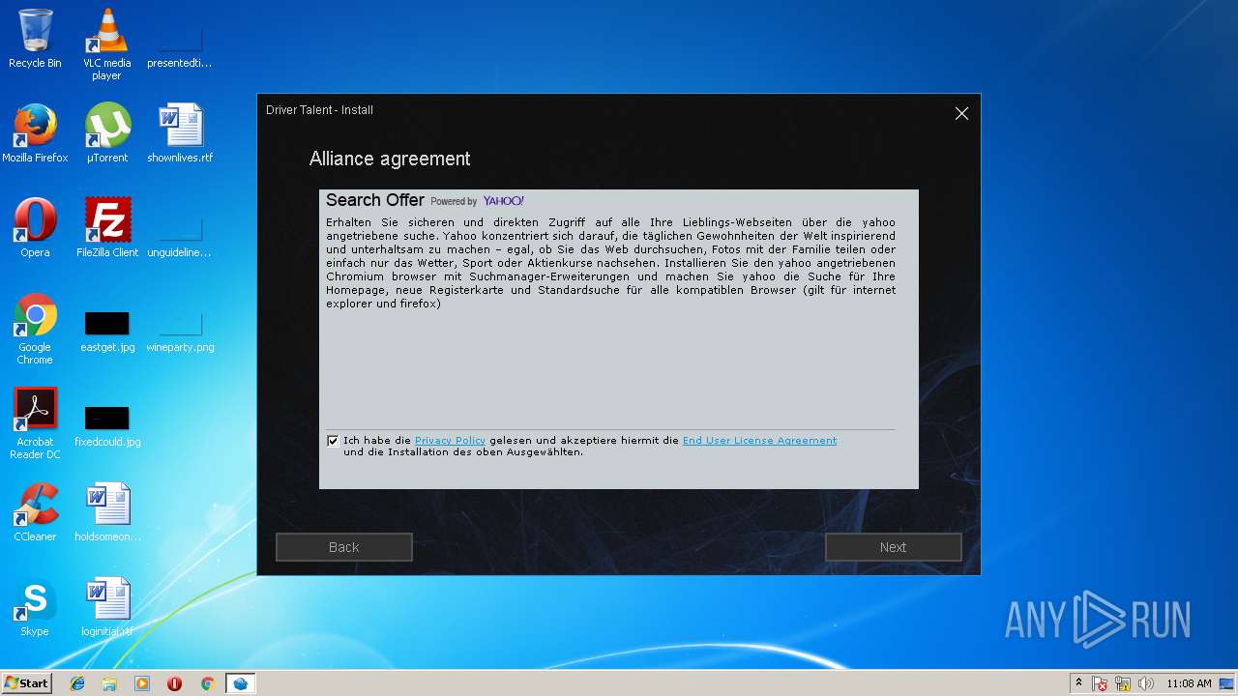Open the Windows Start menu
Image resolution: width=1238 pixels, height=696 pixels.
coord(26,683)
